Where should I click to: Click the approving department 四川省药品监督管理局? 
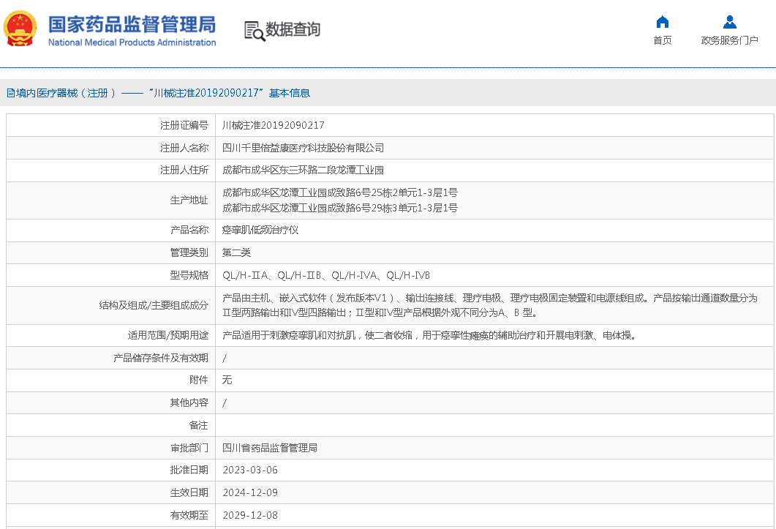pos(269,448)
